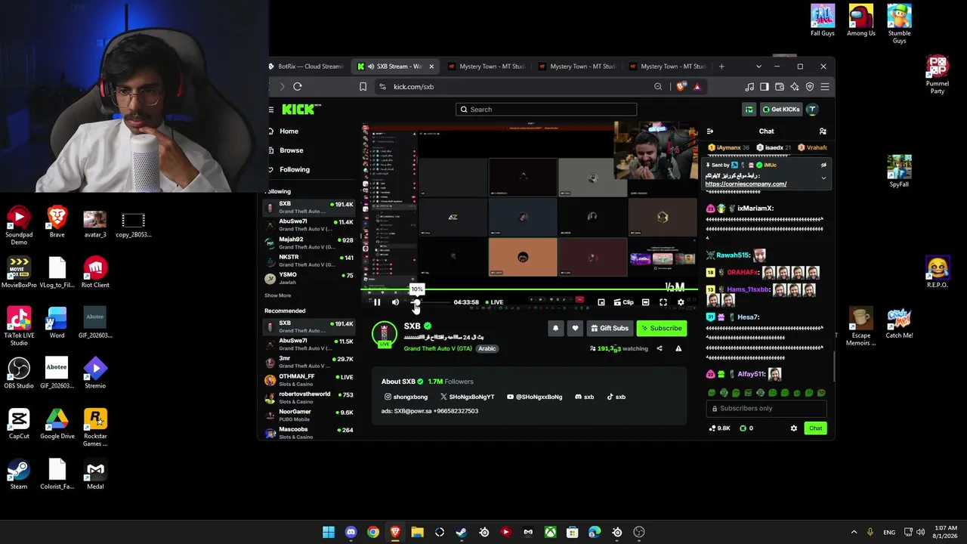Open the corniescompany.com pinned link

746,184
